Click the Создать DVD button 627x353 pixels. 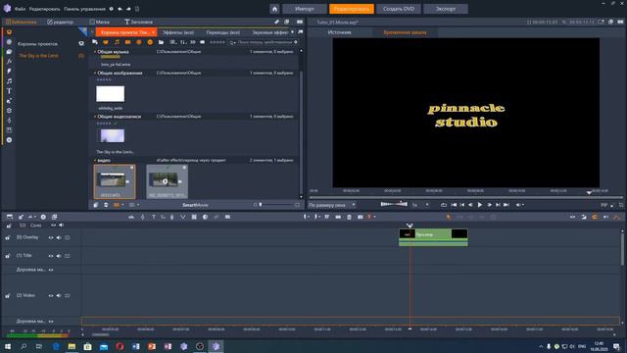pos(399,9)
